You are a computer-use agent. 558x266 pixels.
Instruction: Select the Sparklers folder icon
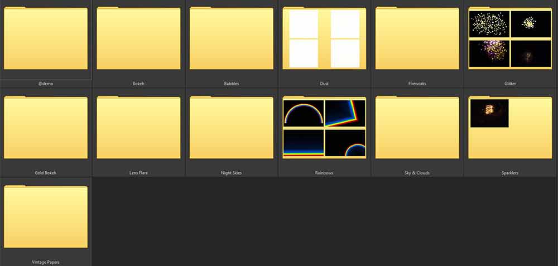click(x=510, y=127)
